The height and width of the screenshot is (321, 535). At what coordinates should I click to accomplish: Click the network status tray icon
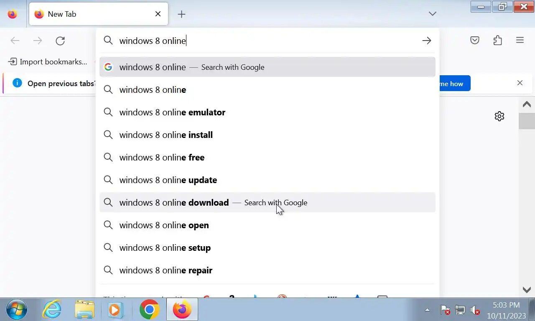pos(460,310)
